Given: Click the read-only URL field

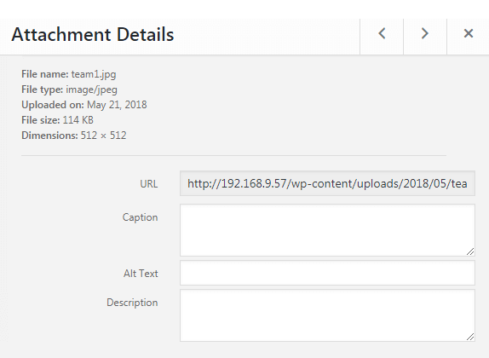Looking at the screenshot, I should pos(327,183).
